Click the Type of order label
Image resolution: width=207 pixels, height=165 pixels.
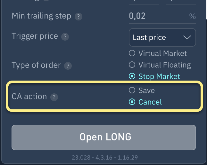click(x=36, y=65)
